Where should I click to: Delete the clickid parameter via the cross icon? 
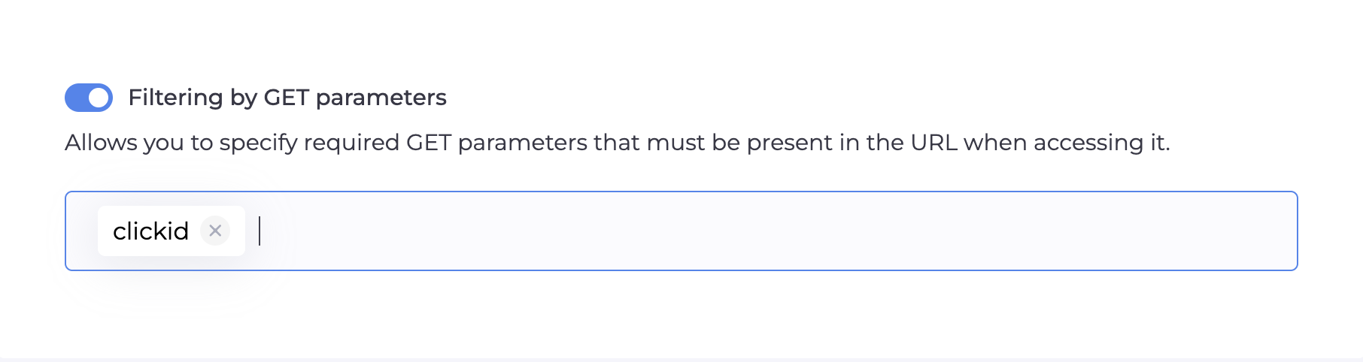(x=215, y=231)
